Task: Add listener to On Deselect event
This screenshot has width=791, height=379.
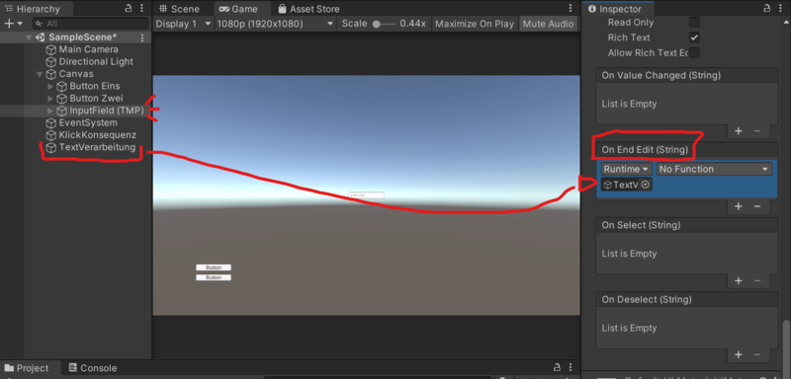Action: click(x=739, y=355)
